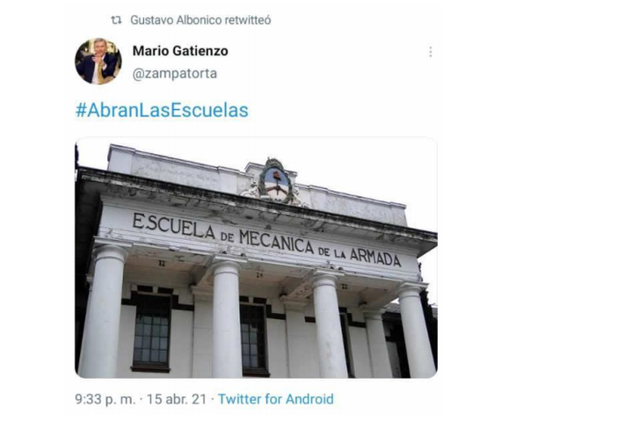Open the Gustavo Albonico retwitteó label
633x422 pixels.
tap(200, 20)
